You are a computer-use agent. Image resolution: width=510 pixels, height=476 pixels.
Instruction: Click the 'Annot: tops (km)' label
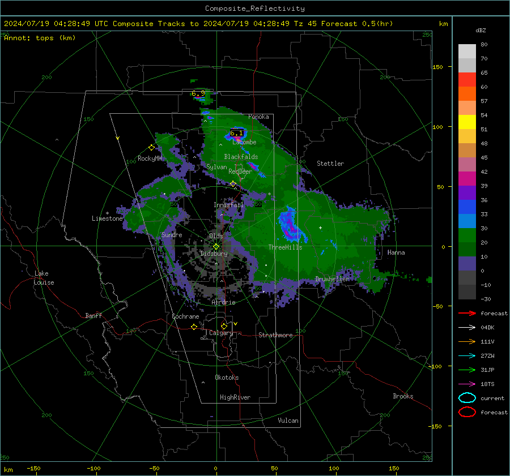coord(40,38)
